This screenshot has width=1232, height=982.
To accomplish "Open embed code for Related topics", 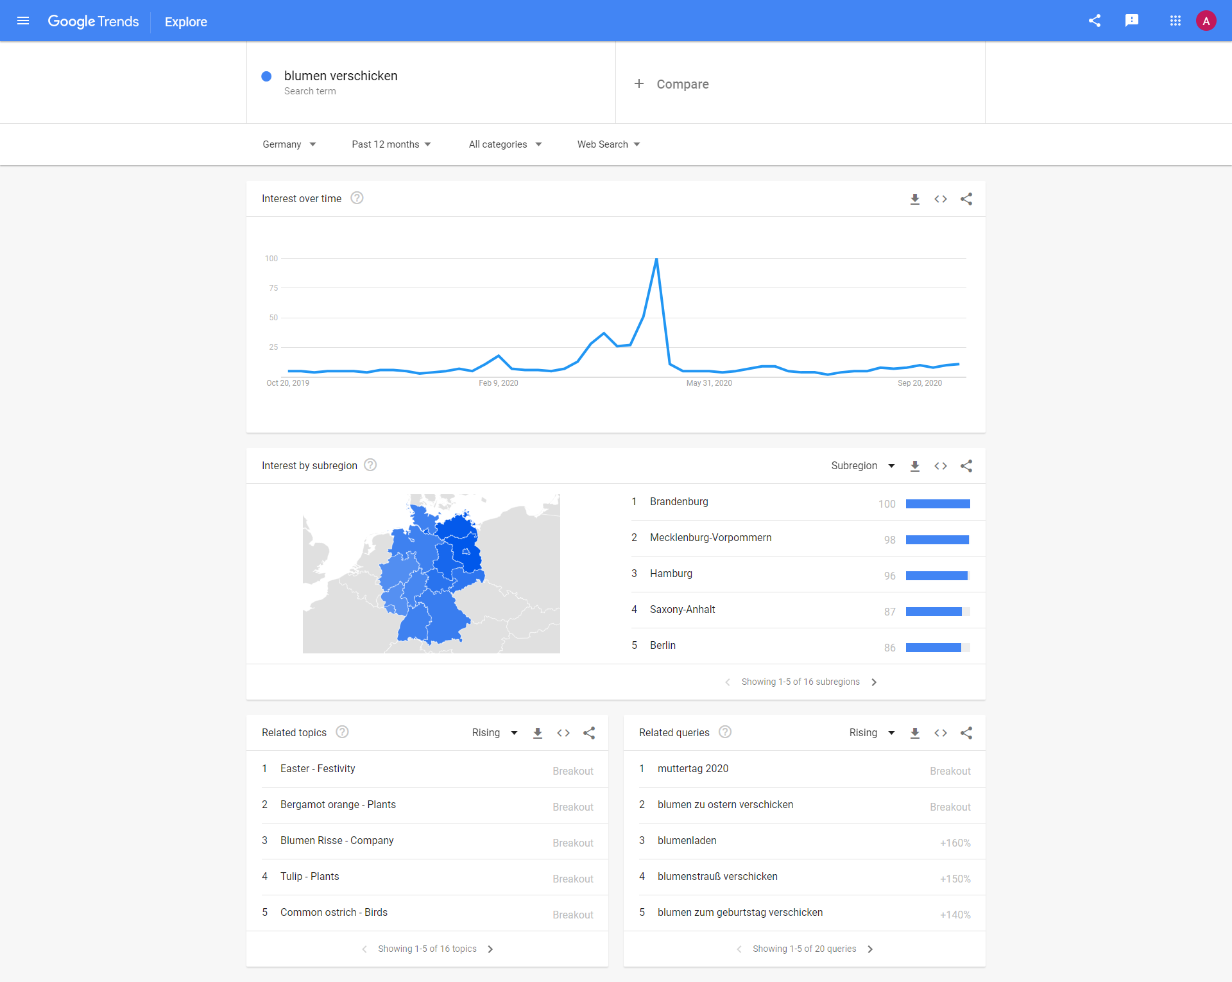I will pos(563,733).
